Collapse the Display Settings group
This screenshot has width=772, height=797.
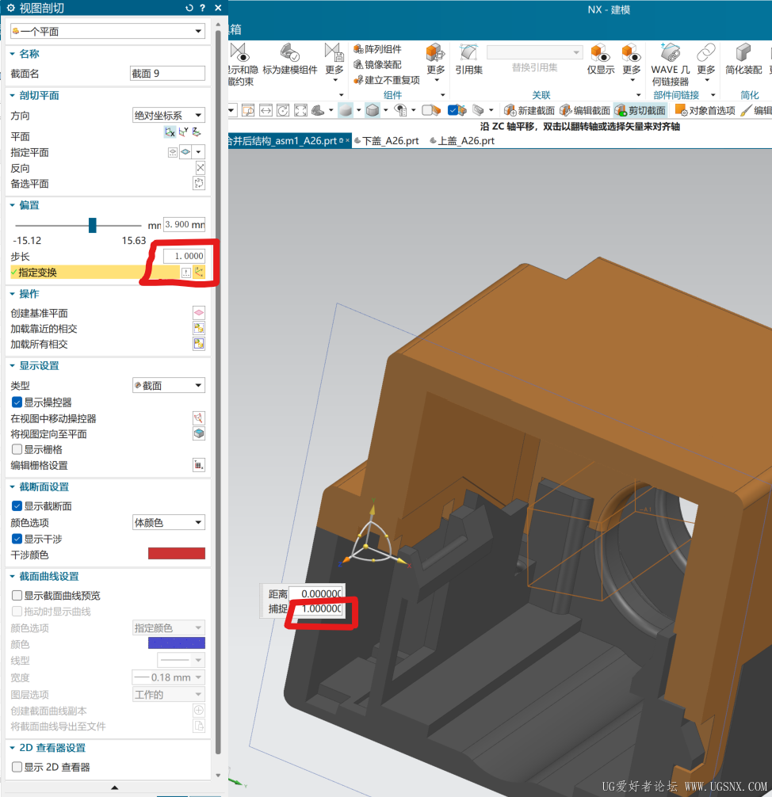tap(13, 365)
